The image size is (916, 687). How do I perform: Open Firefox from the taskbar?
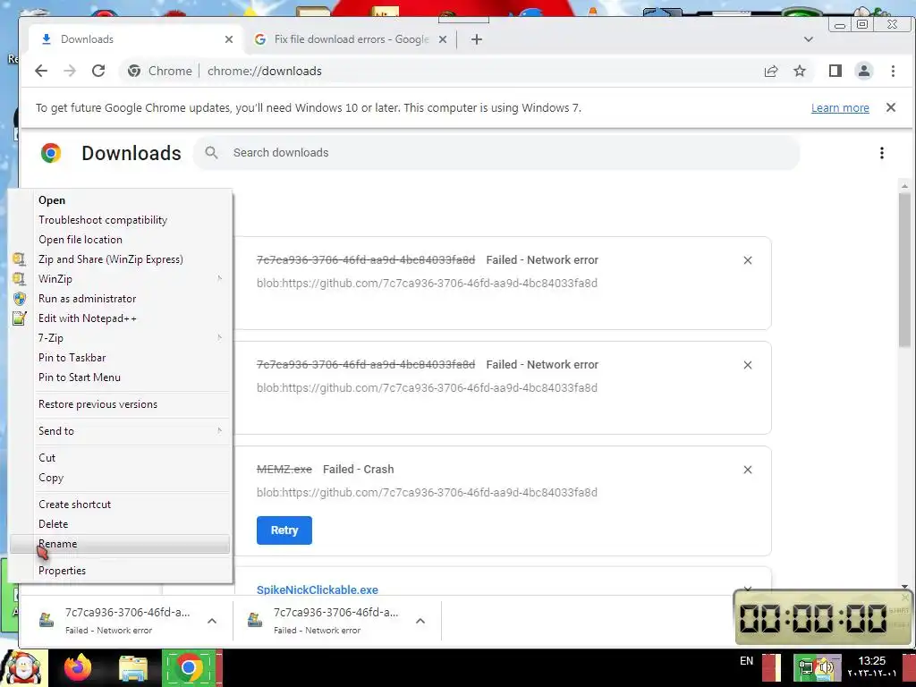coord(78,667)
